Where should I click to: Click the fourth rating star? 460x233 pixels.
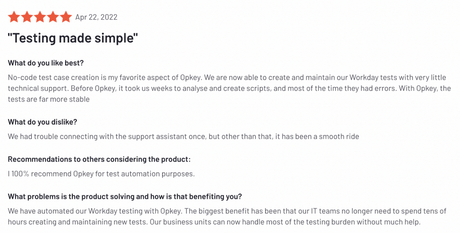(x=53, y=17)
